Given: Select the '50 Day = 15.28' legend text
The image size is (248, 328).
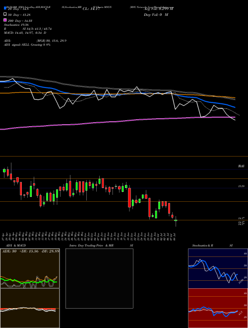Looking at the screenshot, I should (x=19, y=15).
